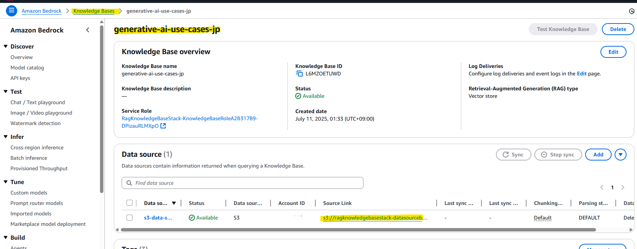
Task: Open Overview in the sidebar
Action: pos(22,57)
